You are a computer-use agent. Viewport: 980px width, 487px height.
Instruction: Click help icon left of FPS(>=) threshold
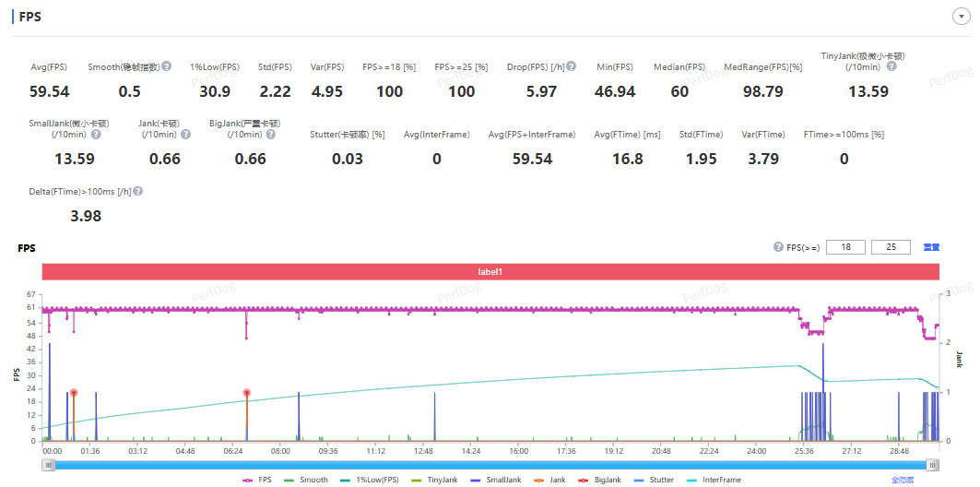pyautogui.click(x=778, y=247)
